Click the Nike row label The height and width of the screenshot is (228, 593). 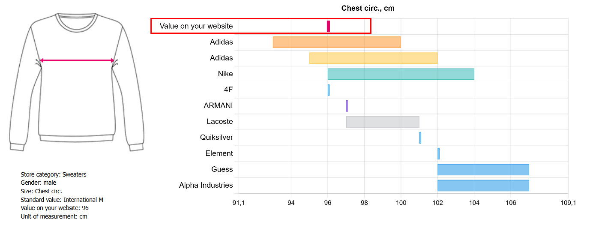coord(225,74)
